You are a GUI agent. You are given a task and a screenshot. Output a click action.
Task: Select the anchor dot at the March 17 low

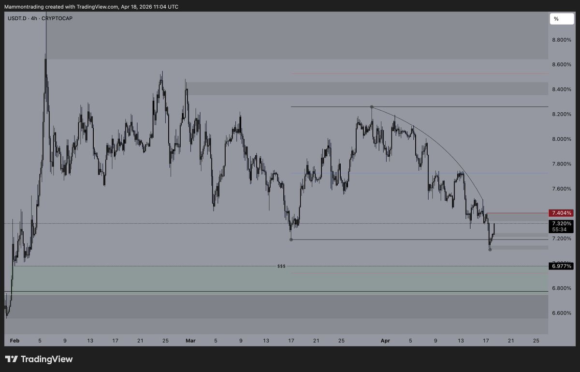coord(291,239)
